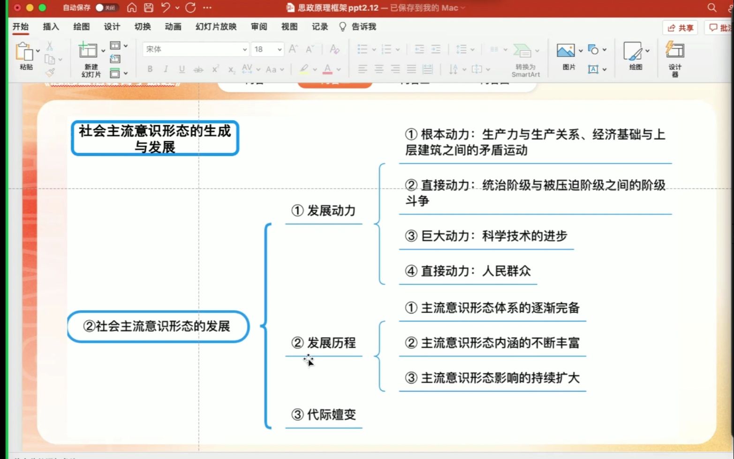
Task: Open the font size 18 combo box
Action: point(267,49)
